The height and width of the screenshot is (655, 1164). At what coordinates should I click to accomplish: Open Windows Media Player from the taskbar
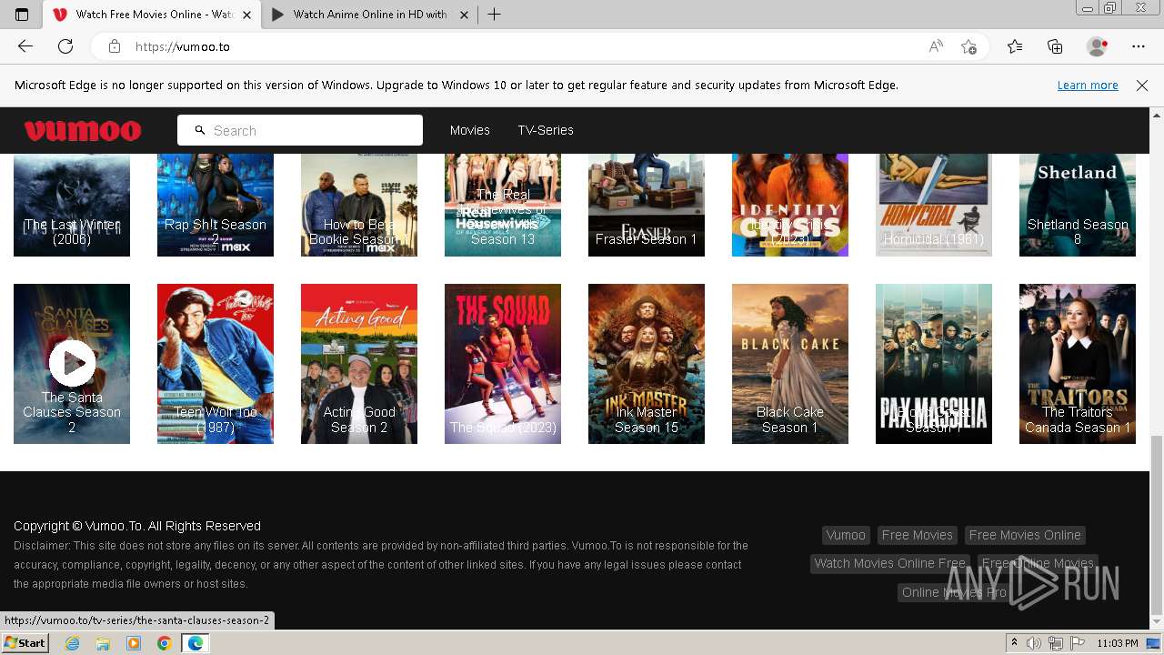coord(134,643)
